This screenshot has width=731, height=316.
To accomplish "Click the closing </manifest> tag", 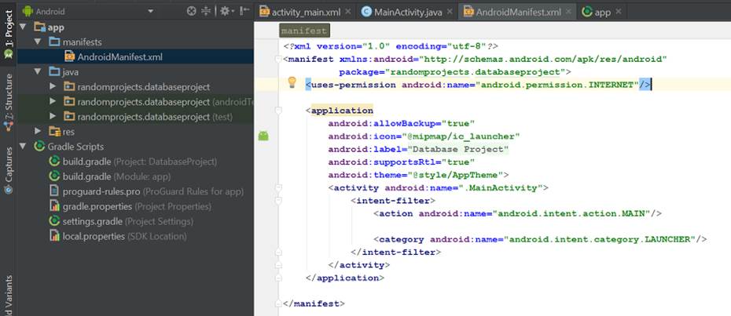I will pyautogui.click(x=314, y=303).
